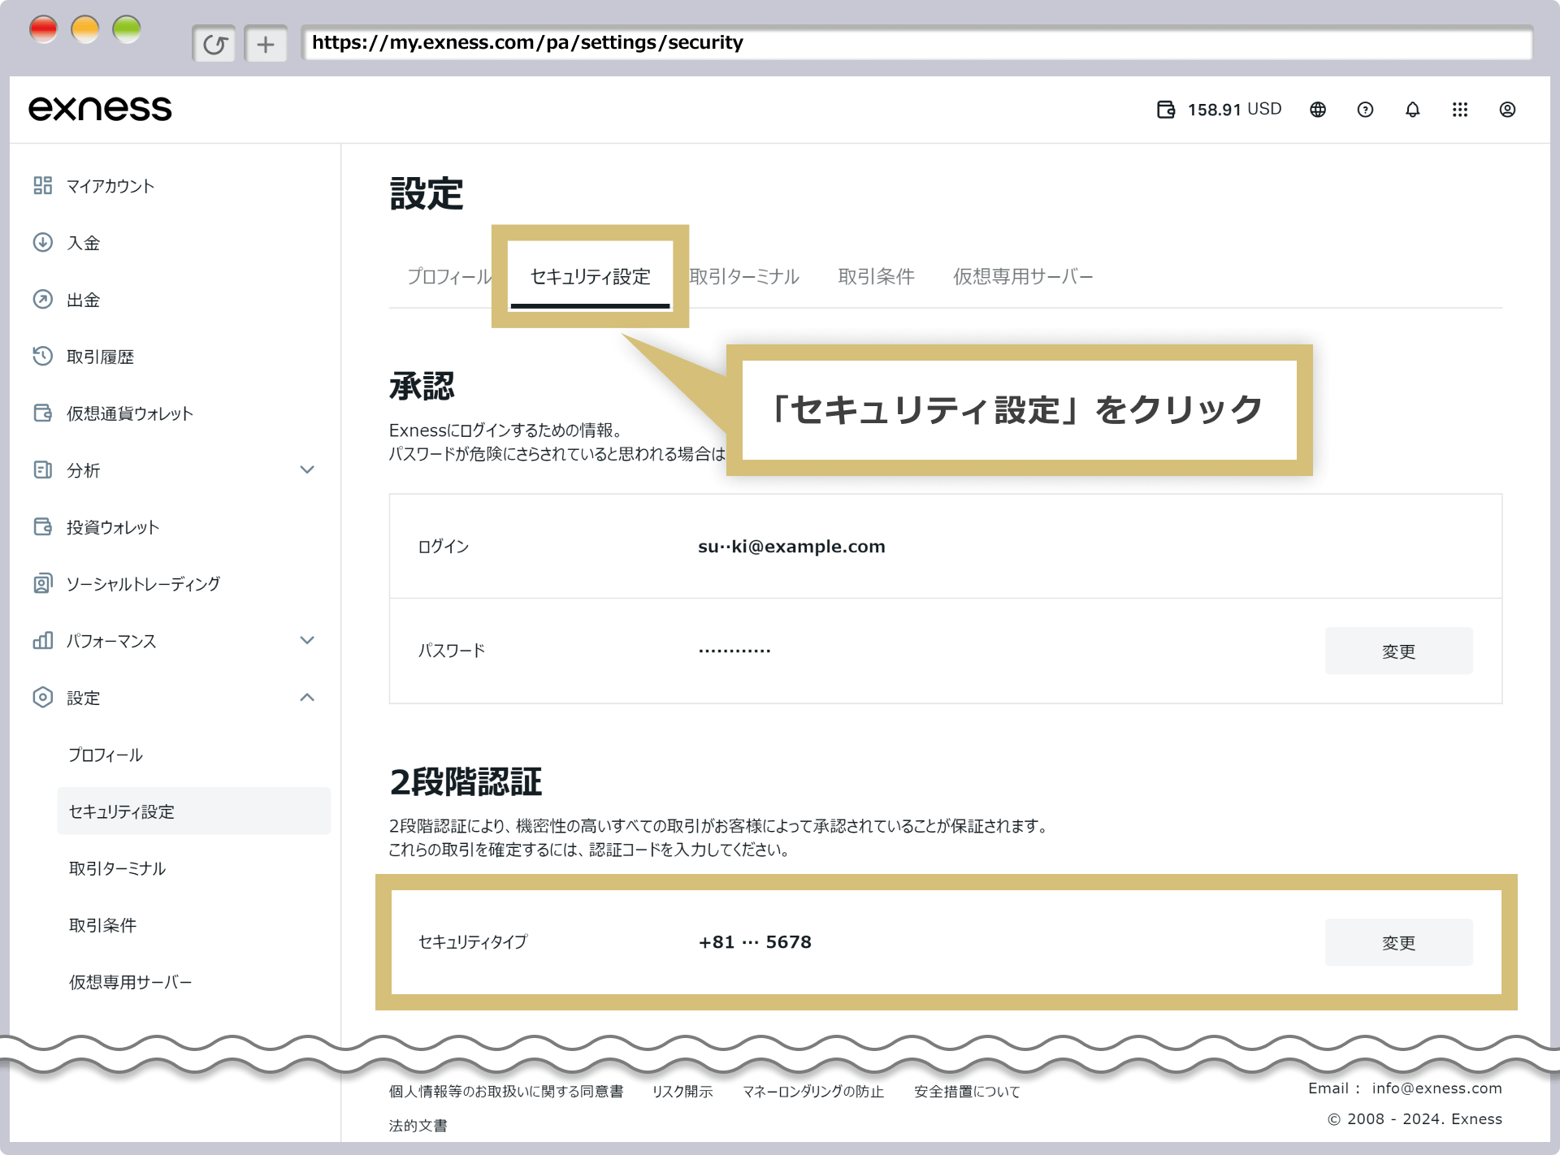Image resolution: width=1560 pixels, height=1155 pixels.
Task: Click the info@exness.com email link
Action: [1436, 1088]
